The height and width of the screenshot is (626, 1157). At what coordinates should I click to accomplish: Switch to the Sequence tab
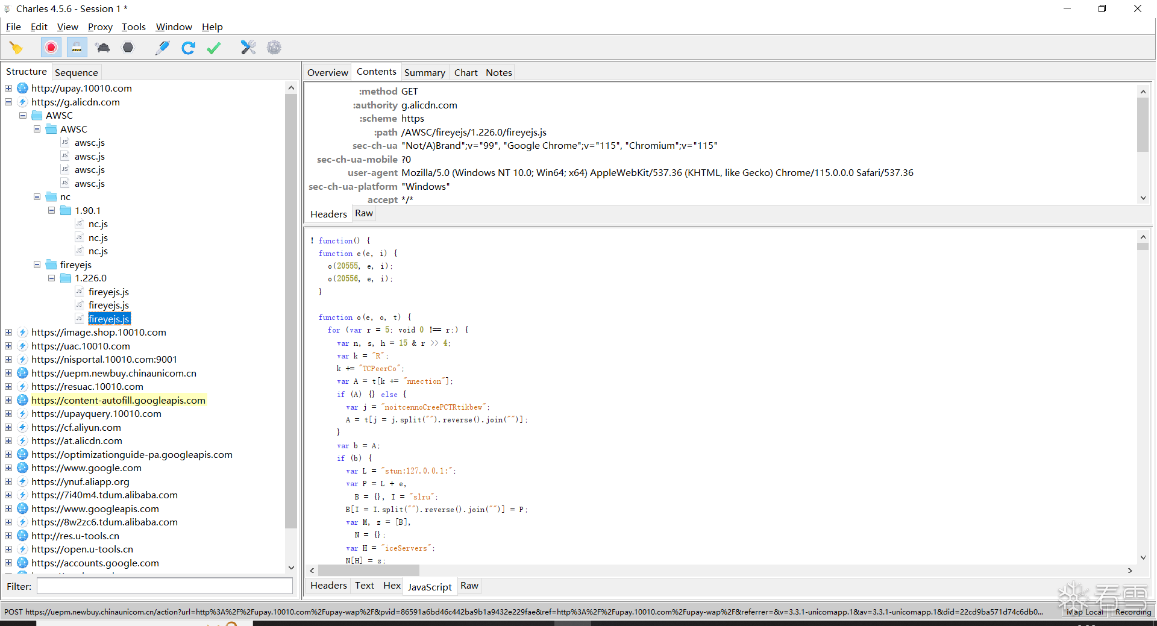coord(77,72)
